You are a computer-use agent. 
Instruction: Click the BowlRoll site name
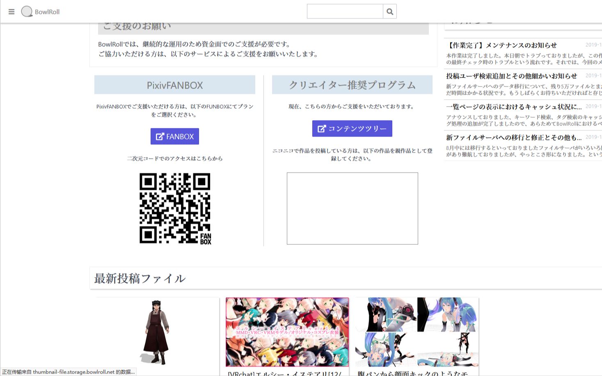click(47, 12)
